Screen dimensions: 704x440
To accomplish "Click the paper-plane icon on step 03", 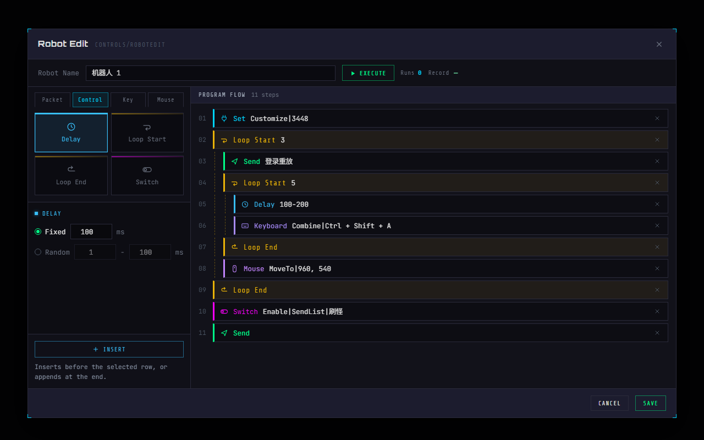I will point(235,161).
